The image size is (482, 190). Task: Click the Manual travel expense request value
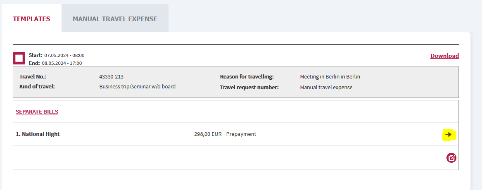click(x=326, y=87)
